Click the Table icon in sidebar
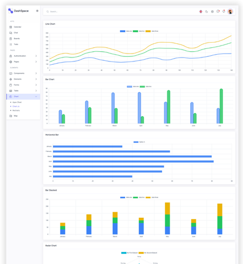This screenshot has height=264, width=243. click(11, 90)
